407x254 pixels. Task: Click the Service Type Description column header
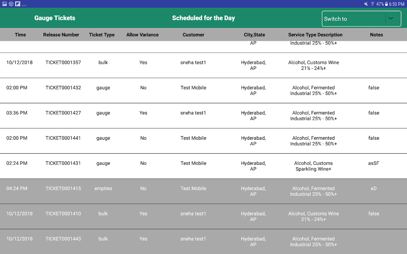(315, 35)
